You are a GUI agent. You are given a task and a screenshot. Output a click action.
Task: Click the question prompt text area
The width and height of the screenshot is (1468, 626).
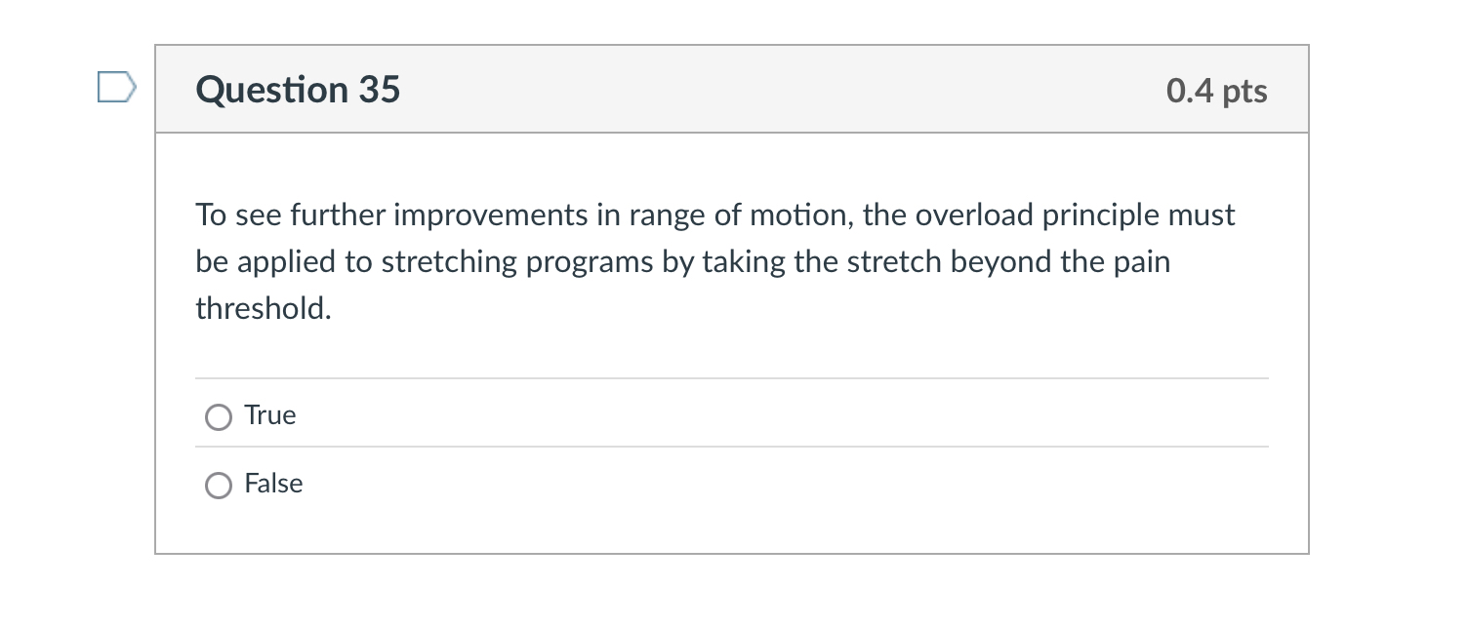(714, 261)
